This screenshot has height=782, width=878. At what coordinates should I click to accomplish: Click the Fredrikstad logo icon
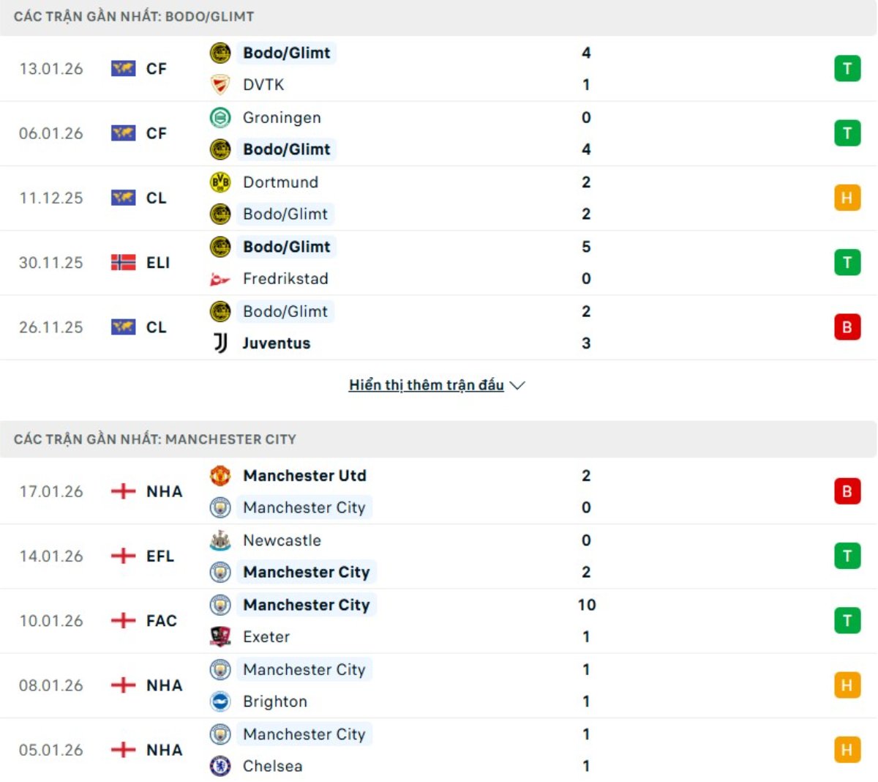click(220, 279)
